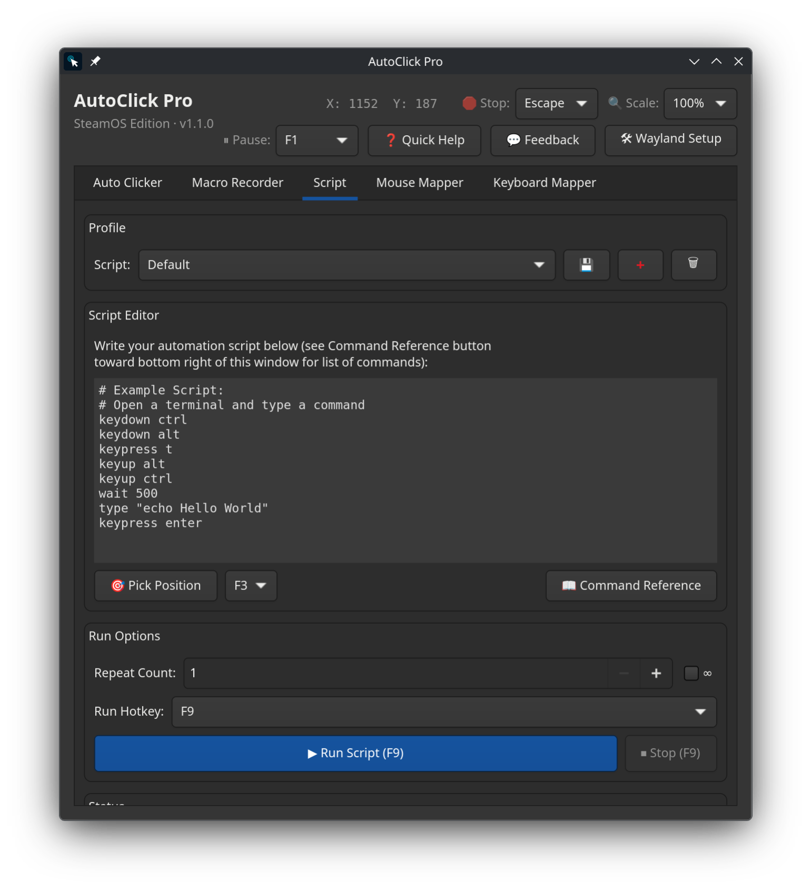Add a new script profile with red plus
The width and height of the screenshot is (811, 891).
tap(640, 265)
